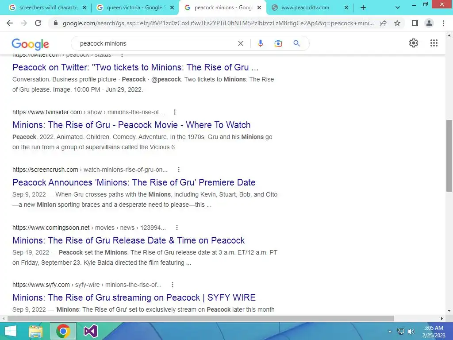Open the taskbar clock and date
Image resolution: width=453 pixels, height=340 pixels.
[434, 332]
